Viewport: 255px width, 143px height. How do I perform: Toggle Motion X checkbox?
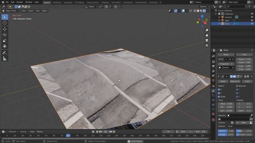pos(219,89)
